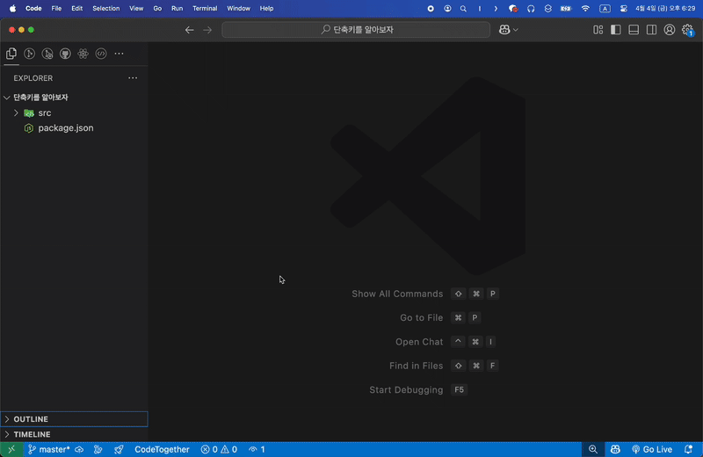Open the Terminal menu
This screenshot has height=457, width=703.
click(x=205, y=9)
